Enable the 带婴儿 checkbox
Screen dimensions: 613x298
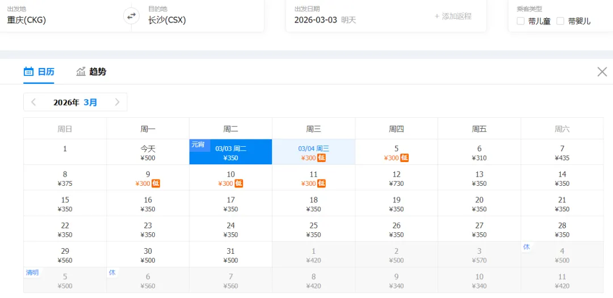(x=560, y=21)
